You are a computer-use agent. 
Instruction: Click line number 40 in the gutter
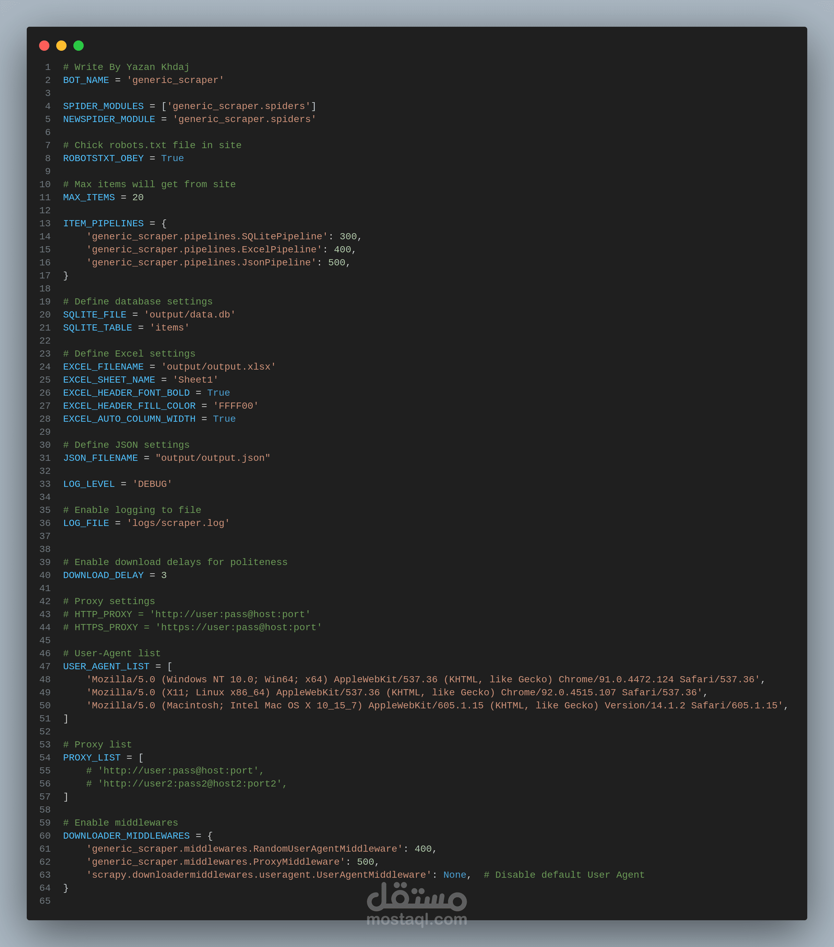[x=45, y=575]
